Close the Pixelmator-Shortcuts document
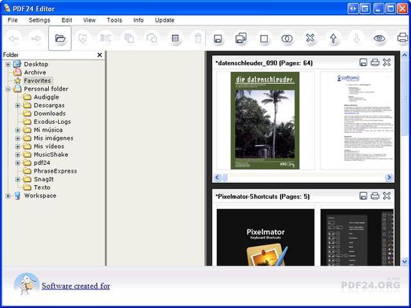The height and width of the screenshot is (308, 411). point(387,196)
